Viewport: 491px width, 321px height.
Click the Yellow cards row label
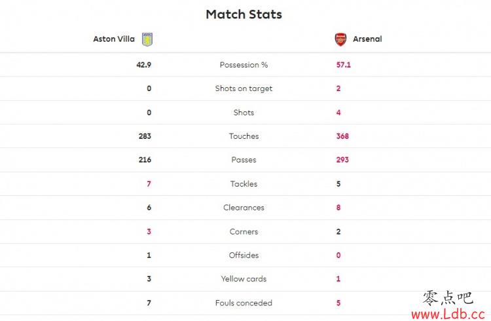(x=244, y=279)
